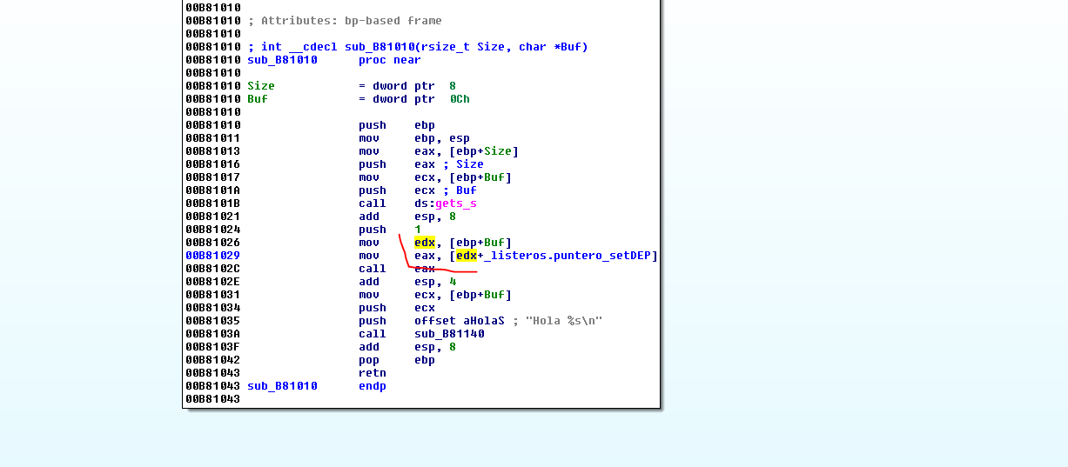Screen dimensions: 1068x467
Task: Select the Buf stack variable definition
Action: [258, 99]
